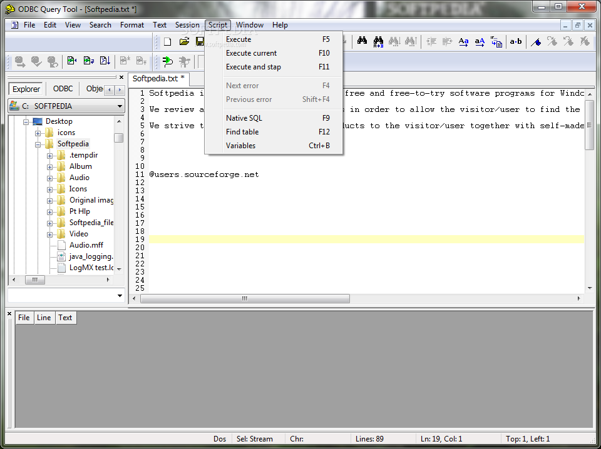The width and height of the screenshot is (601, 449).
Task: Expand the Video folder node
Action: tap(49, 235)
